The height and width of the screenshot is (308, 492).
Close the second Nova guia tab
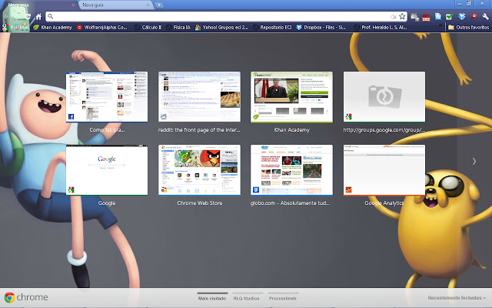pos(148,5)
